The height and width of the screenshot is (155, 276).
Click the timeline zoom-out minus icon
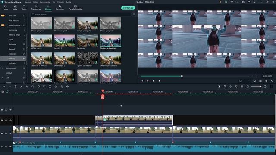coord(248,87)
